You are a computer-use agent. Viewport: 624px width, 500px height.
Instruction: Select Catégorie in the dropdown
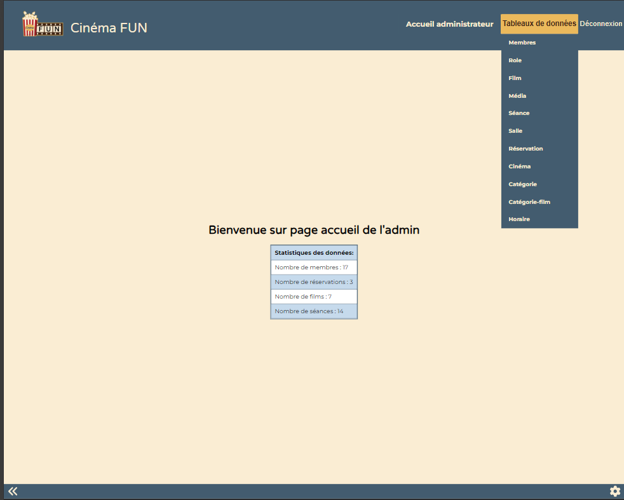[522, 184]
